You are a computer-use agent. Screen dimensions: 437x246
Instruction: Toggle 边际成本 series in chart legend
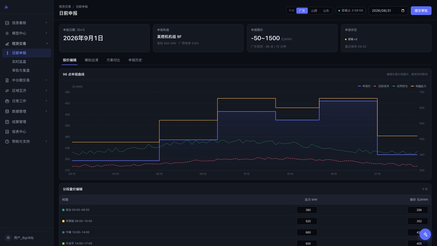pos(381,86)
